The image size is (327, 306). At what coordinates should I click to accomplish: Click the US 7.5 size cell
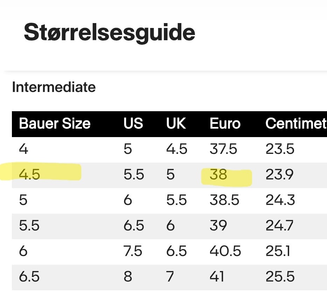(x=133, y=251)
